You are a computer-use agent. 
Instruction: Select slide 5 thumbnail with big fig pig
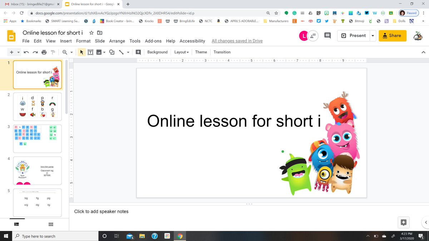pyautogui.click(x=38, y=202)
